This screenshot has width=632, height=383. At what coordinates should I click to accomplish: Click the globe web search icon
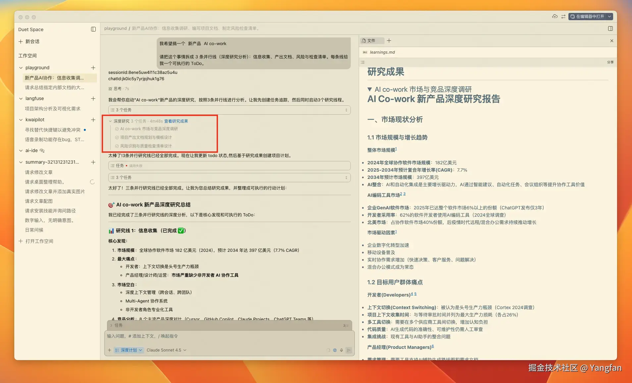tap(335, 350)
